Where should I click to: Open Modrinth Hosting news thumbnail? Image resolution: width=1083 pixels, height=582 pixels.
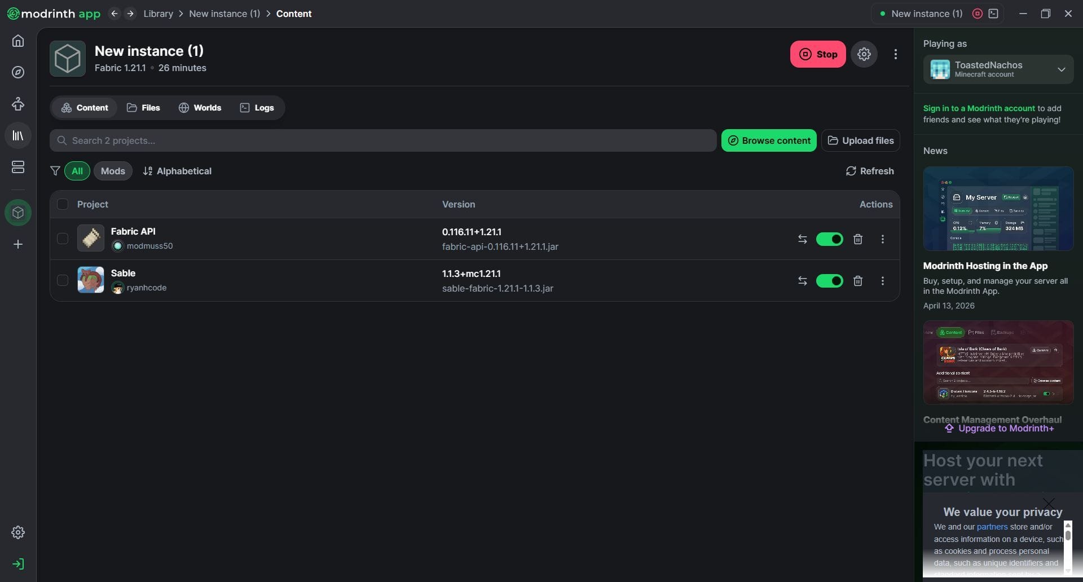pyautogui.click(x=998, y=209)
